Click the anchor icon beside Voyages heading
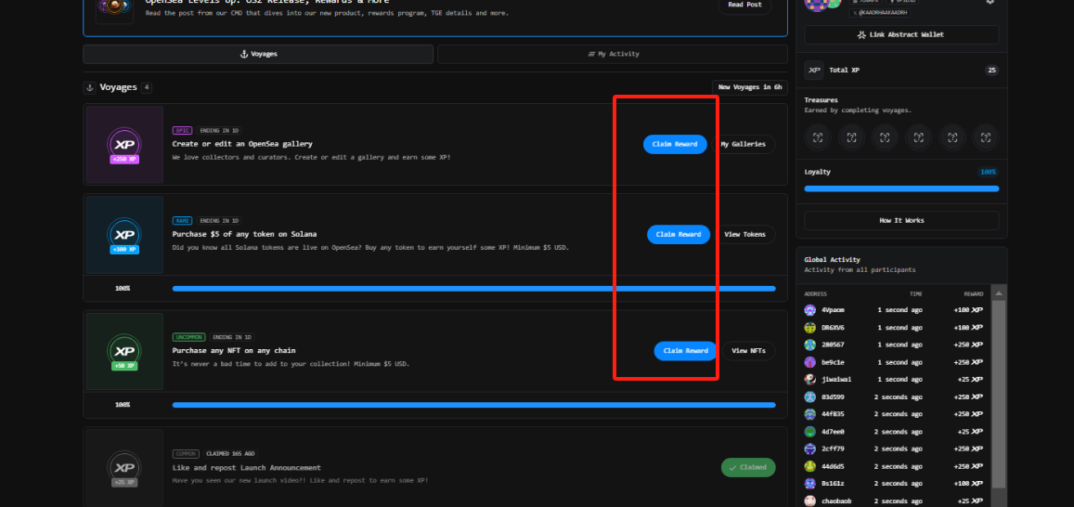The height and width of the screenshot is (507, 1074). [90, 87]
